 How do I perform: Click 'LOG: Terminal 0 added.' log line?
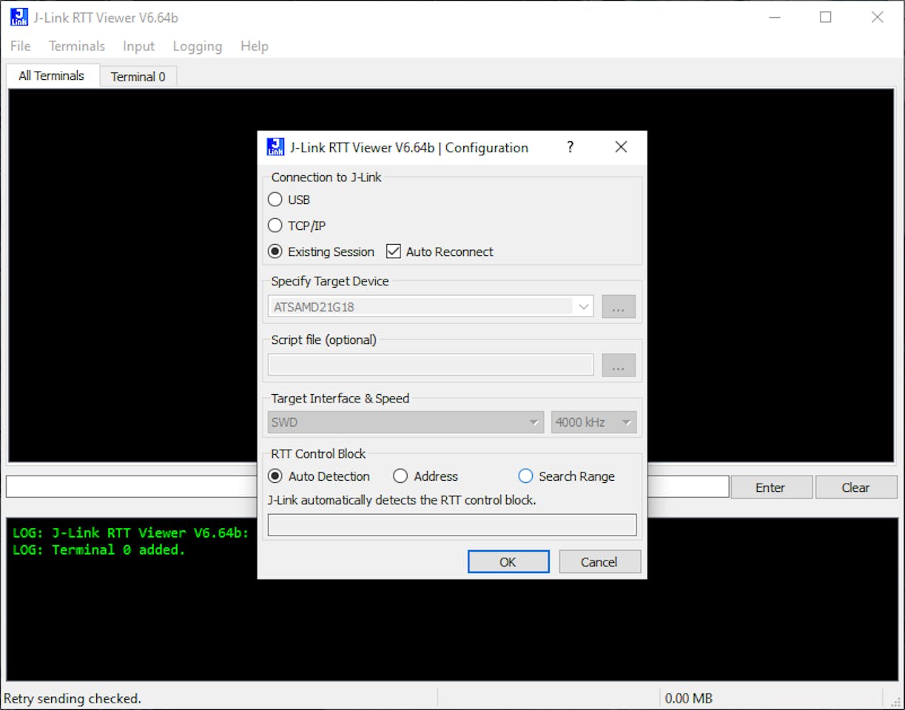coord(99,550)
